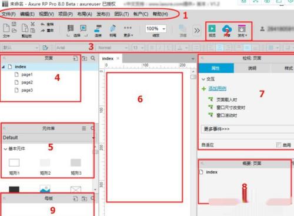294x216 pixels.
Task: Open the 布局(A) menu
Action: point(85,14)
